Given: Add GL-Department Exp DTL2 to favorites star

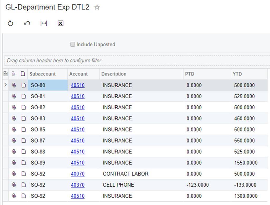Looking at the screenshot, I should (x=97, y=7).
